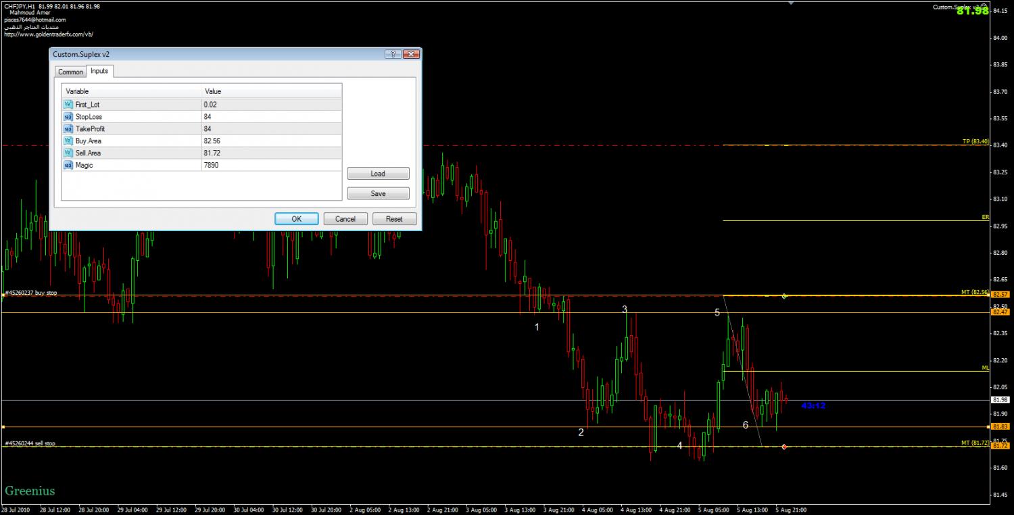The width and height of the screenshot is (1014, 515).
Task: Click the 28 Jul 2010 date axis label
Action: pyautogui.click(x=16, y=510)
